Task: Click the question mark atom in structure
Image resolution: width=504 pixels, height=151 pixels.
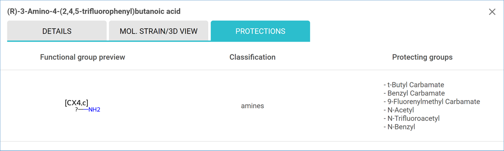Action: click(x=76, y=110)
